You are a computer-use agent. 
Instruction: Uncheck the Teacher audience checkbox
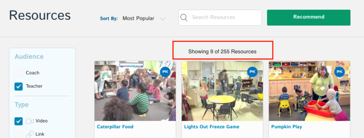[x=19, y=87]
